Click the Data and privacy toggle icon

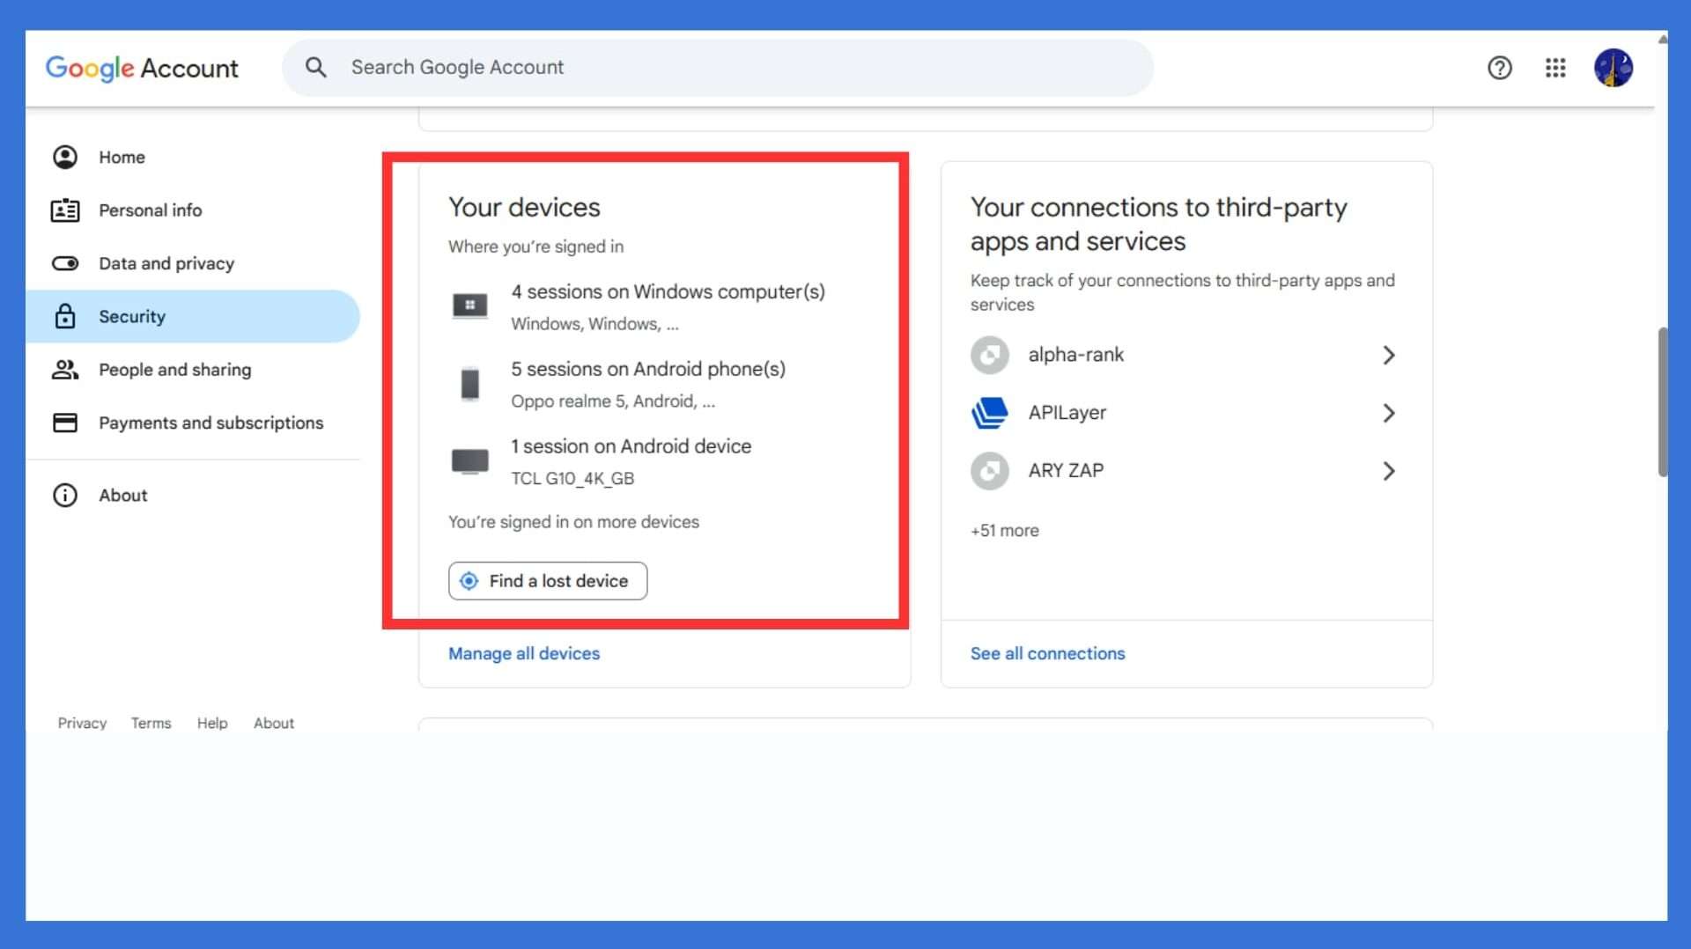(65, 263)
